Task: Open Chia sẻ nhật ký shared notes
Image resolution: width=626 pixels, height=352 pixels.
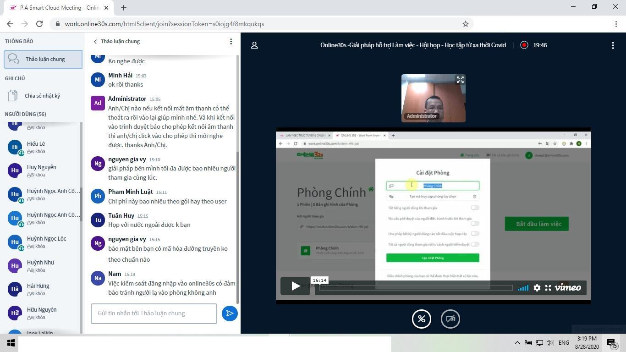Action: pyautogui.click(x=43, y=96)
